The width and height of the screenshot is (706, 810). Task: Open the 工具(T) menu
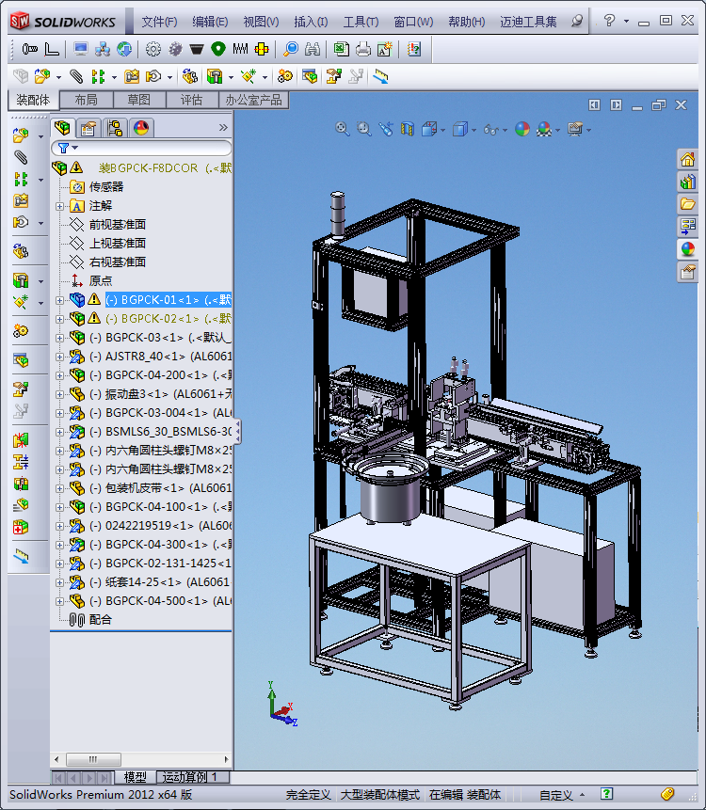[361, 22]
